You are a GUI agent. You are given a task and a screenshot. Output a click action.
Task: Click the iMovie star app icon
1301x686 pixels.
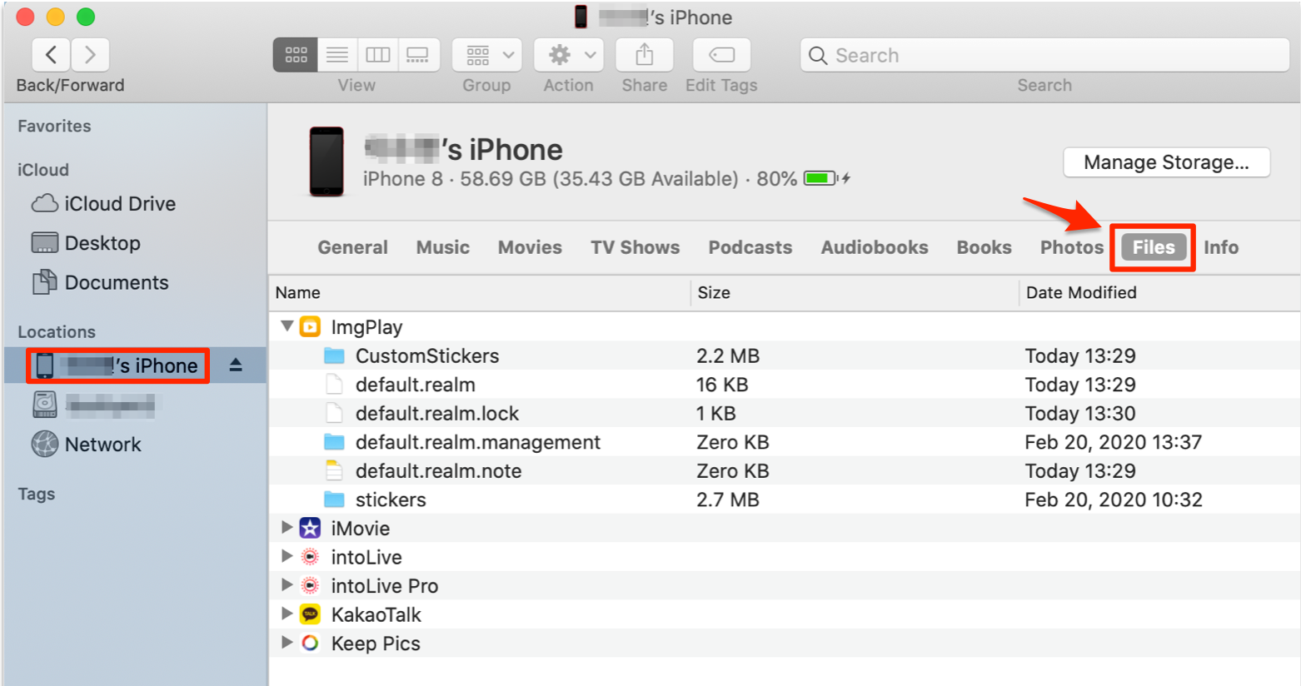[310, 528]
